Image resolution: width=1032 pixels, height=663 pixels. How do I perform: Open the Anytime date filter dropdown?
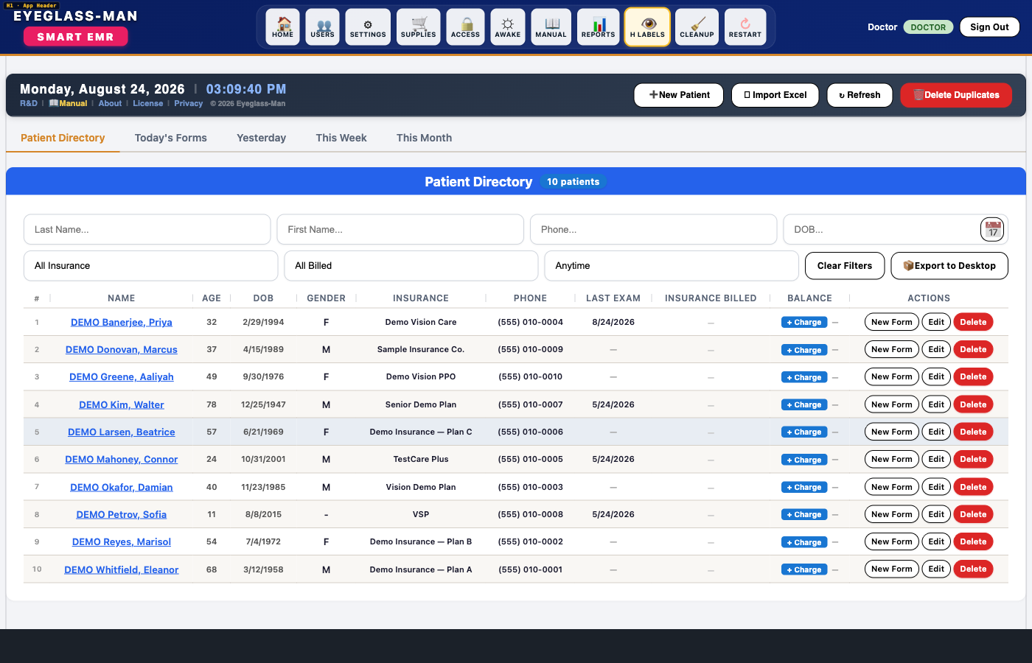[672, 266]
